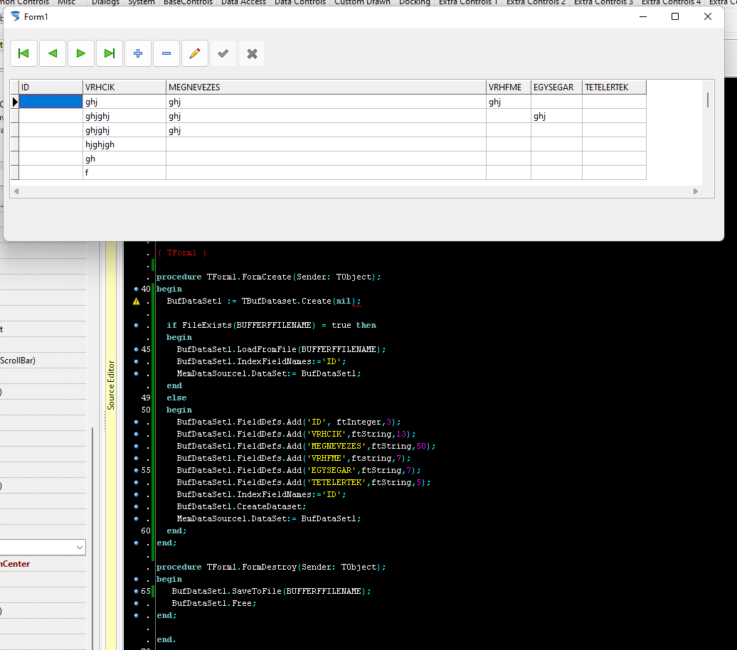The image size is (737, 650).
Task: Go to first record in navigator
Action: tap(23, 53)
